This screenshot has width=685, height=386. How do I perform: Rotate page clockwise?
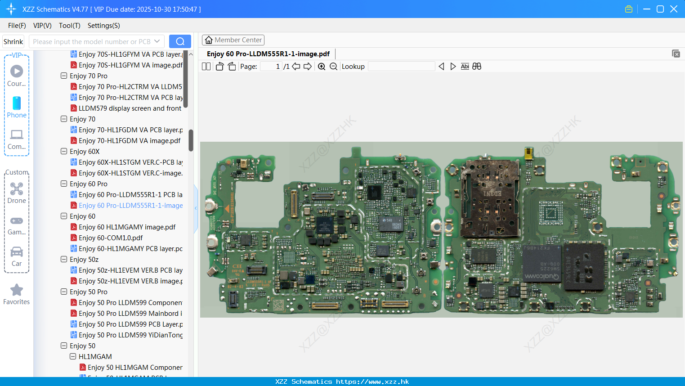232,67
